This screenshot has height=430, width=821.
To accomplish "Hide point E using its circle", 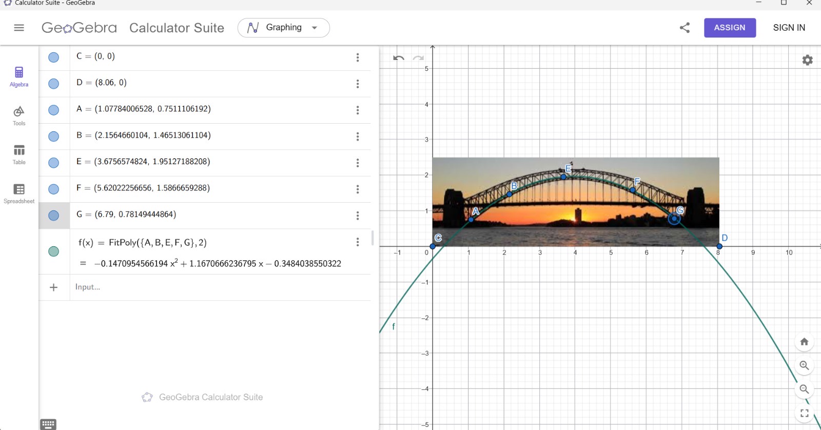I will tap(53, 163).
